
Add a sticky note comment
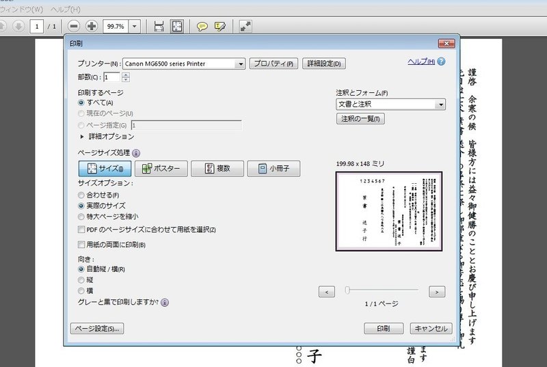202,27
